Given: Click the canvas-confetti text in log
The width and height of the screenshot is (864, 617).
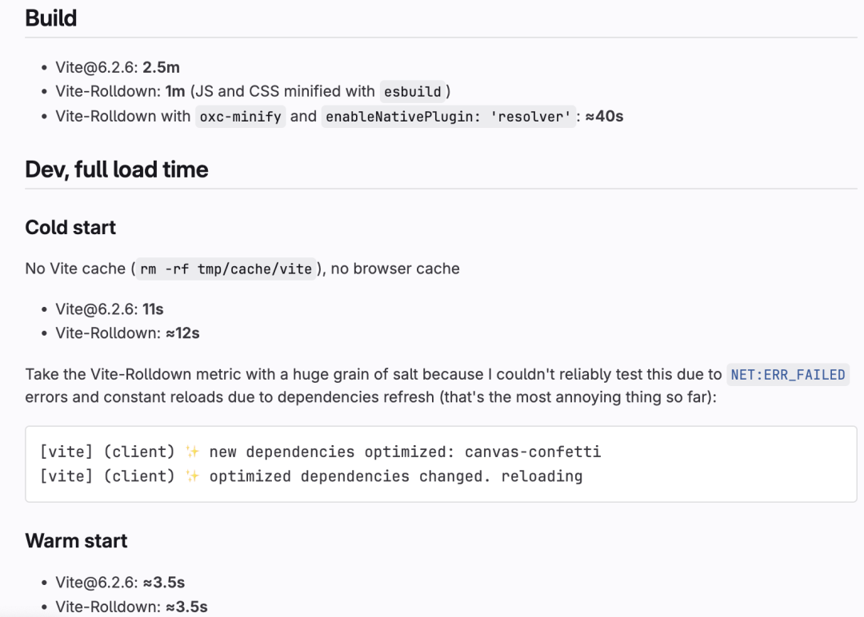Looking at the screenshot, I should (533, 452).
